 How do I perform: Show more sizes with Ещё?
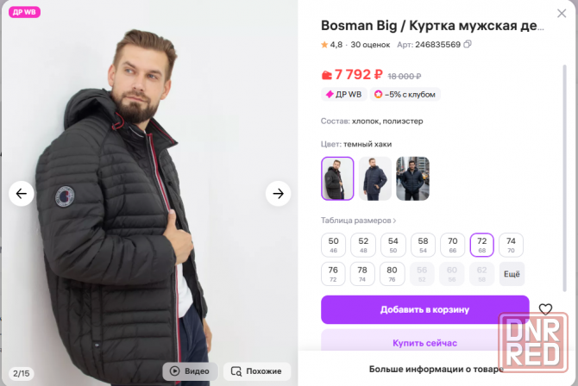[511, 274]
